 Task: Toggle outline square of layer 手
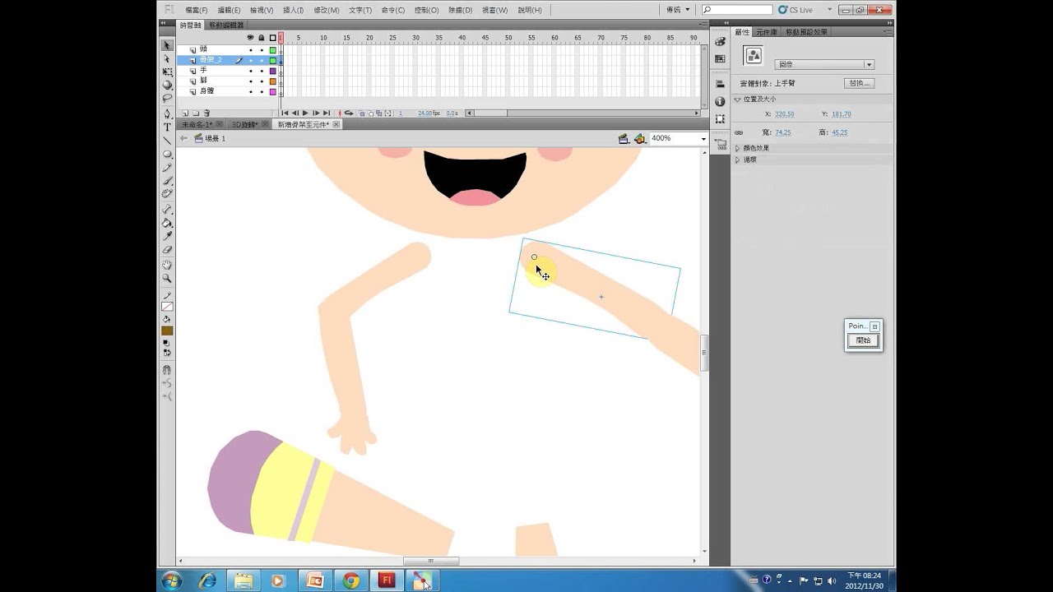(x=273, y=71)
